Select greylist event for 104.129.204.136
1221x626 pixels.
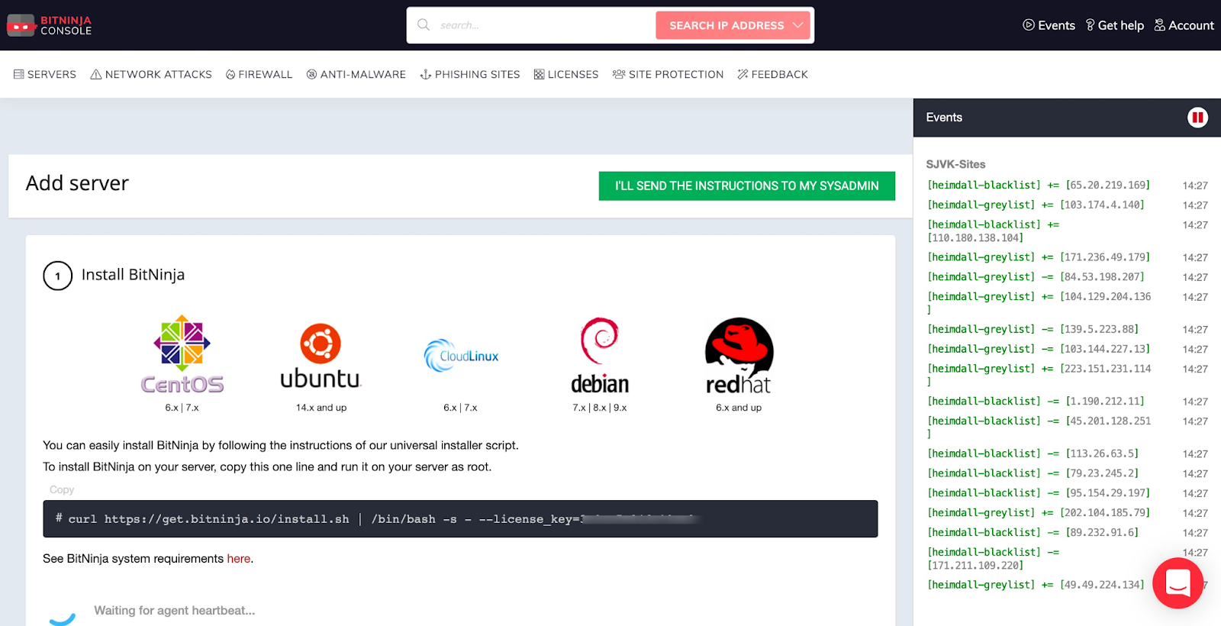pos(1039,303)
